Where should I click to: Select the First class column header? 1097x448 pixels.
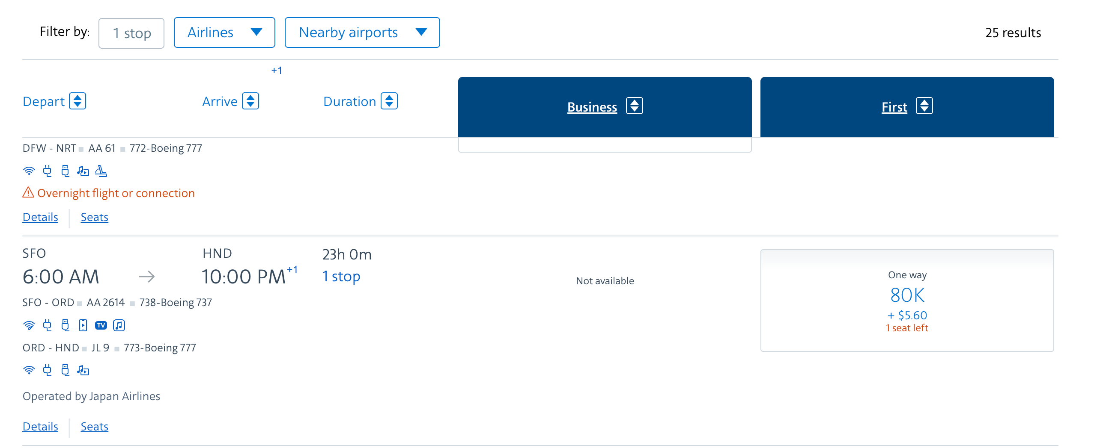click(x=906, y=106)
